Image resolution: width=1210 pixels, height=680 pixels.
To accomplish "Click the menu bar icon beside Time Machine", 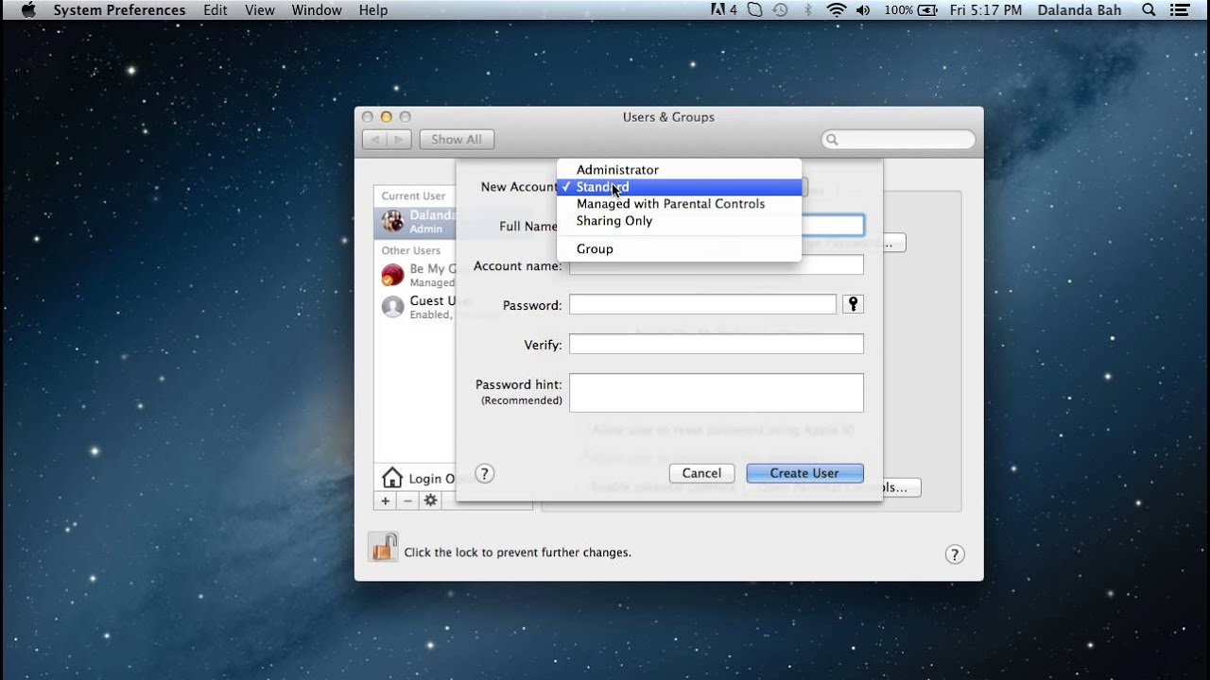I will click(754, 10).
